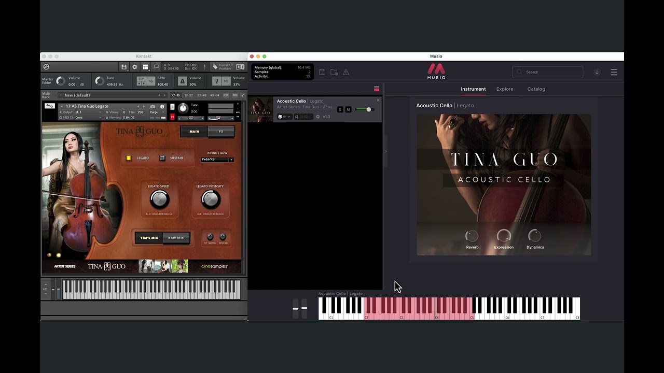Screen dimensions: 664x373
Task: Open Kontakt workspace layout icon
Action: tap(146, 67)
